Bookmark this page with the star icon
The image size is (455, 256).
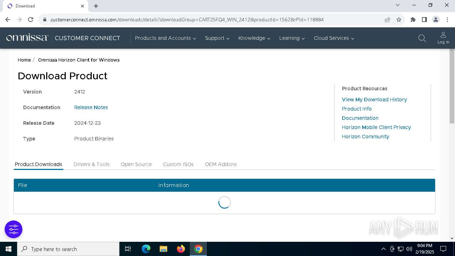399,20
